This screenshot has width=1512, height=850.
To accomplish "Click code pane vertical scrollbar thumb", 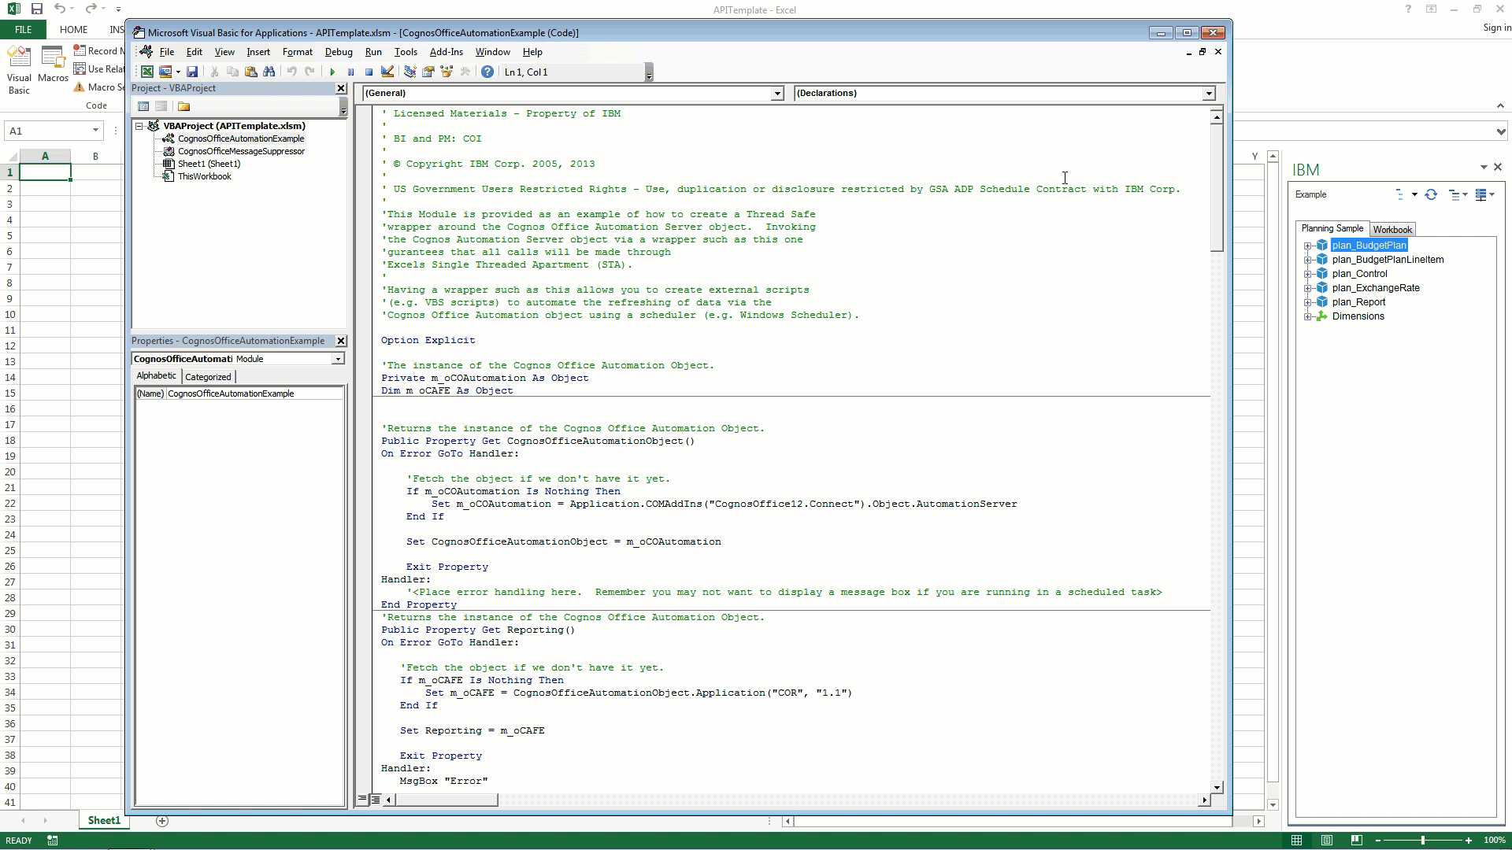I will tap(1217, 188).
